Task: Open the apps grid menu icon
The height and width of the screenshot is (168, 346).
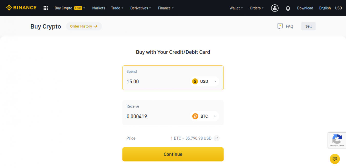Action: point(46,8)
